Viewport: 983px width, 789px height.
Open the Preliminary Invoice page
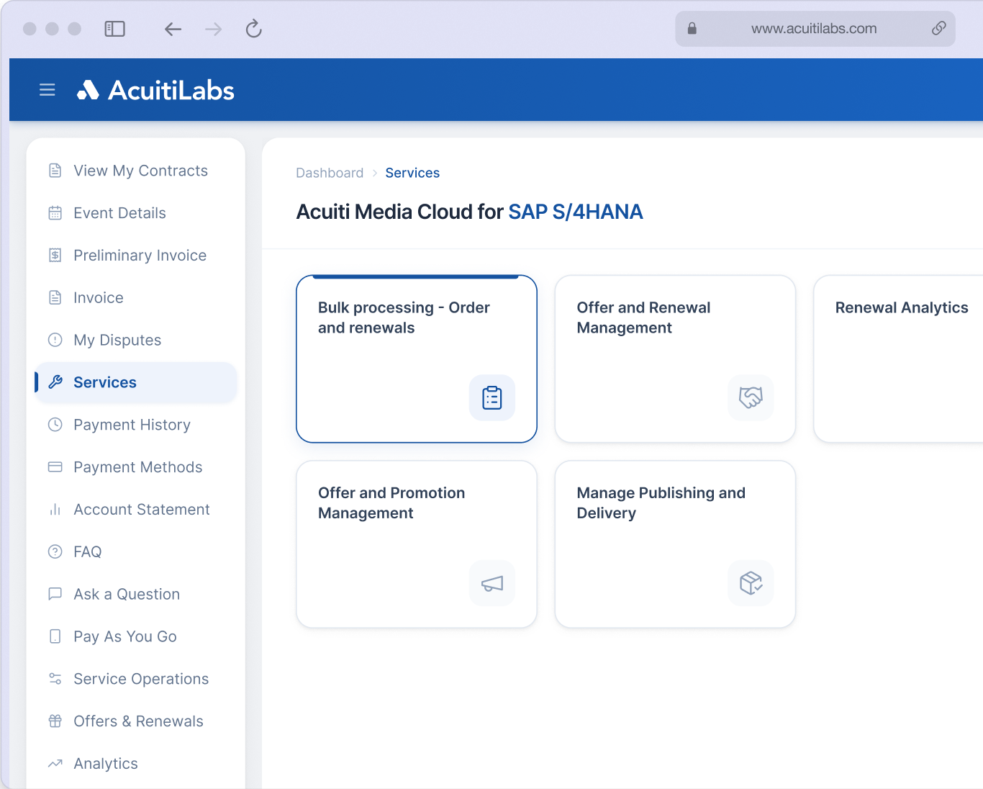pos(136,256)
